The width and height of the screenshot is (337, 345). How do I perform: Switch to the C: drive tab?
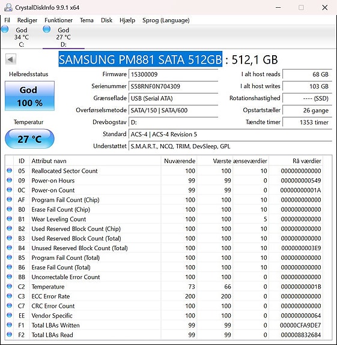[x=22, y=37]
